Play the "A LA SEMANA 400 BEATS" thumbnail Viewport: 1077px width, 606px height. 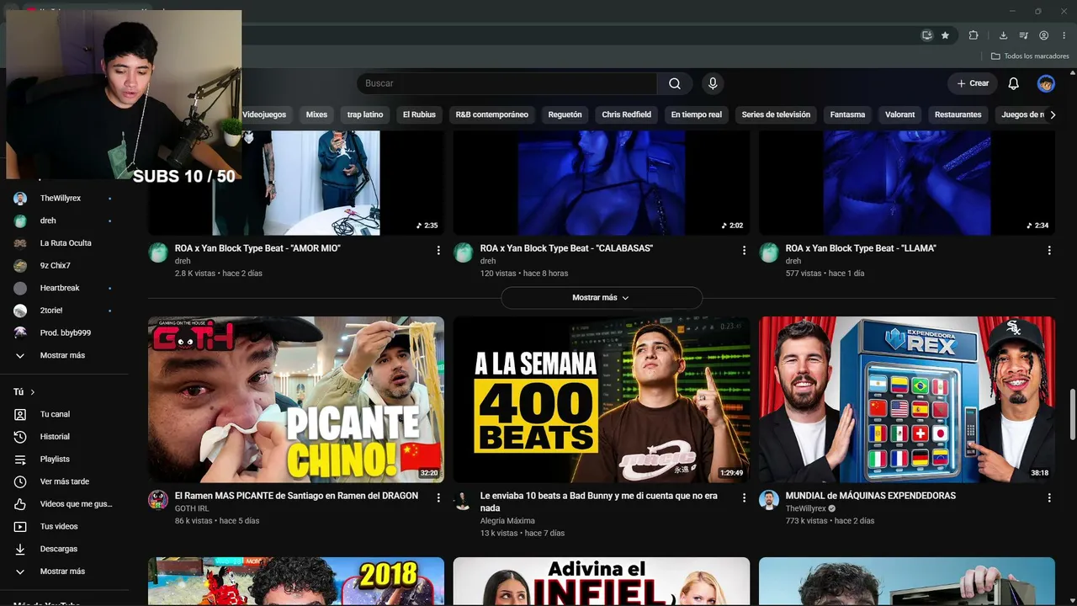pyautogui.click(x=602, y=400)
